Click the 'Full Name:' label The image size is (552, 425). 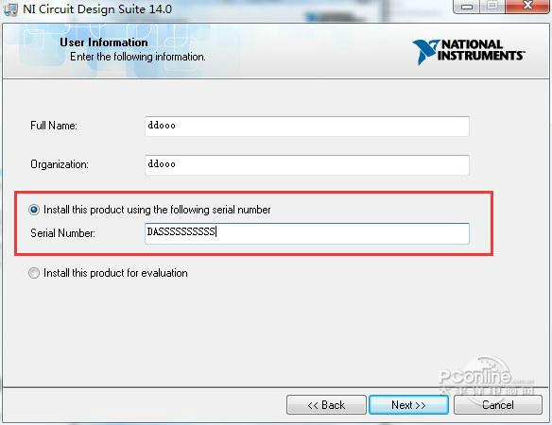click(54, 126)
